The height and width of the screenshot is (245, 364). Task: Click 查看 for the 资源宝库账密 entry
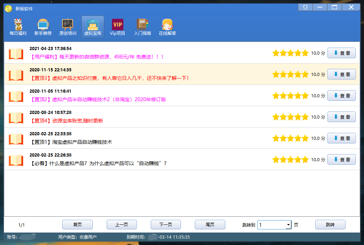(x=341, y=117)
